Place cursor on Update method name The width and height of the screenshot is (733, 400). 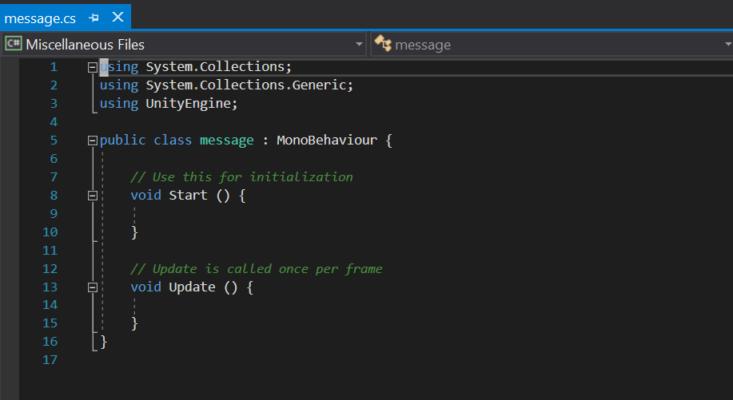pyautogui.click(x=192, y=287)
